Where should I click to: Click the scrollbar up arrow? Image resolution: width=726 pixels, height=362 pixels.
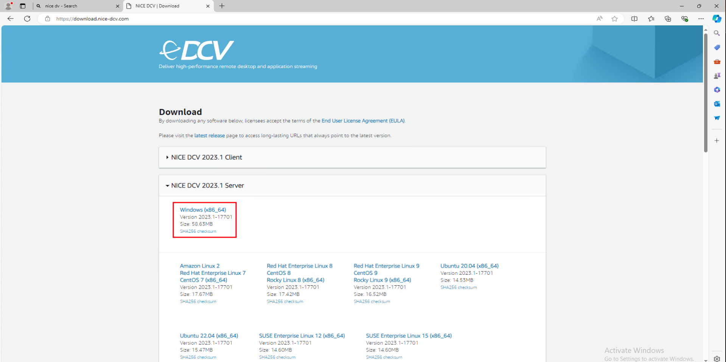[x=706, y=29]
